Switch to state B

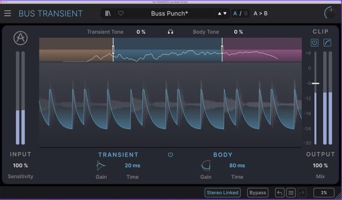click(x=246, y=14)
